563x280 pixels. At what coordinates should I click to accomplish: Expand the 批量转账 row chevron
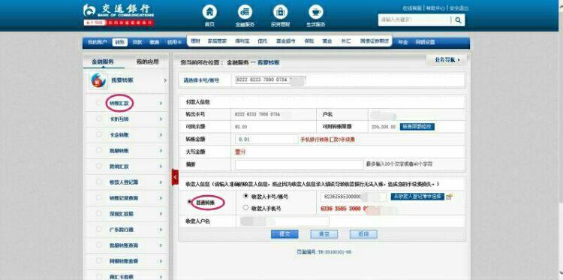point(161,151)
